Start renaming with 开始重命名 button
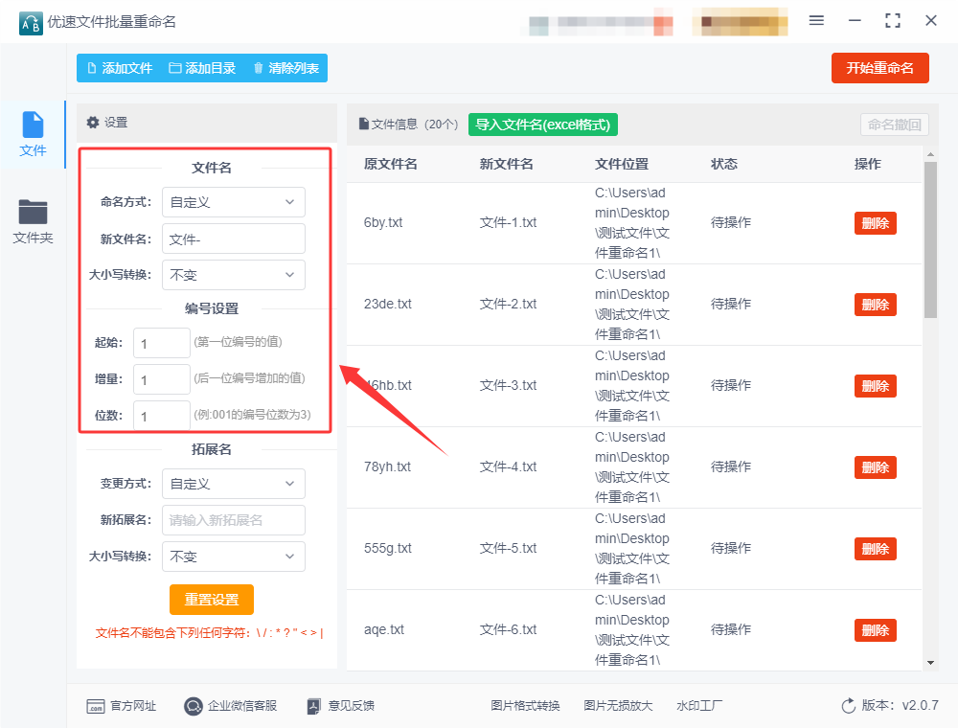 click(x=879, y=68)
